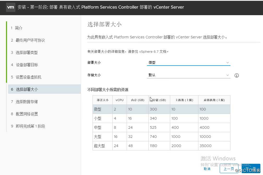263x175 pixels.
Task: Click memory value 48 for 超大型
Action: [131, 146]
